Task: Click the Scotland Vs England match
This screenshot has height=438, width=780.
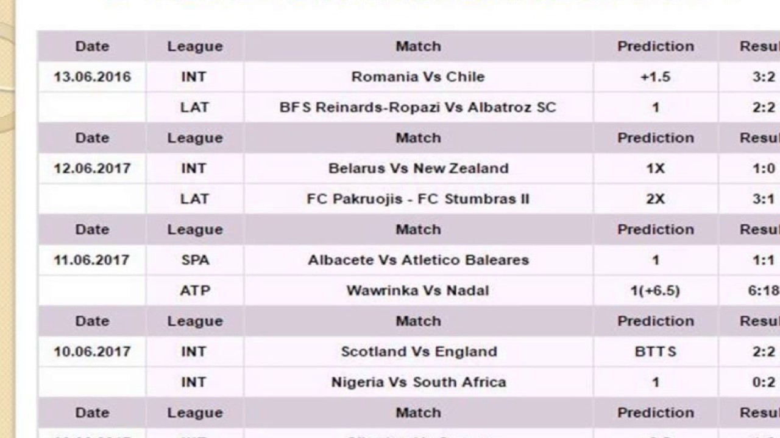Action: coord(418,352)
